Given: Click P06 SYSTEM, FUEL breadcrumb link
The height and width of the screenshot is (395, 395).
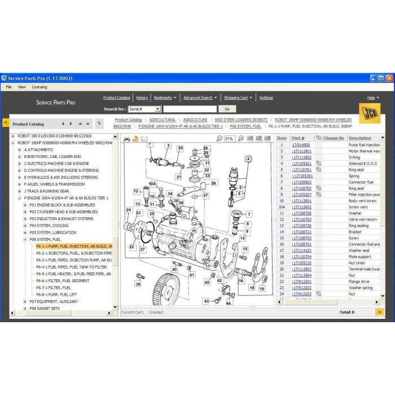Looking at the screenshot, I should (245, 126).
